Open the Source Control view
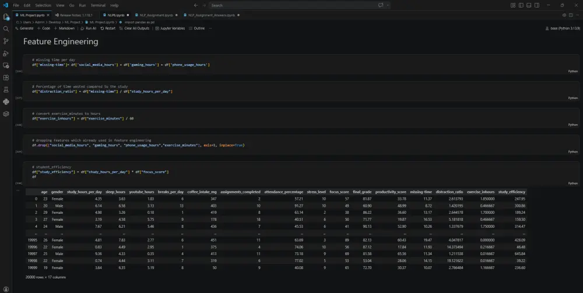This screenshot has height=293, width=583. click(6, 41)
